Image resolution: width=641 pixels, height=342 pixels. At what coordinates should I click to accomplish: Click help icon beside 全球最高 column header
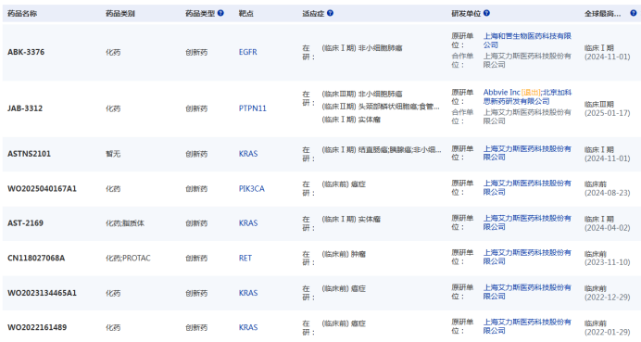(x=634, y=13)
